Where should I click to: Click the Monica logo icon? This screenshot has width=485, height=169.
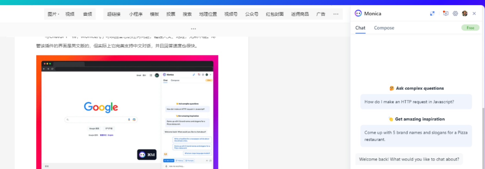(x=358, y=14)
